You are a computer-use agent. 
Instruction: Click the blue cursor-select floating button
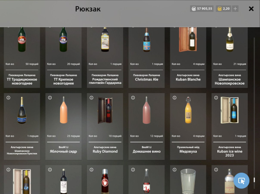coord(242,180)
